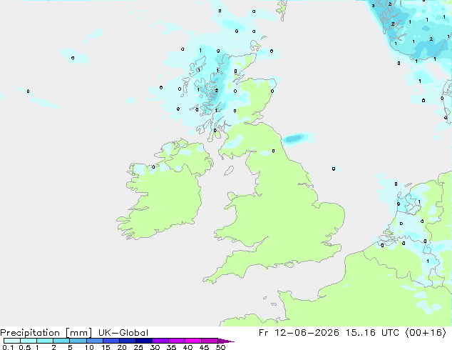Click the Isle of Man outline
452x350 pixels.
point(229,171)
